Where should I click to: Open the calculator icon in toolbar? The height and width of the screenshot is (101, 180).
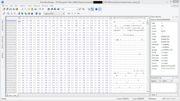(x=40, y=13)
